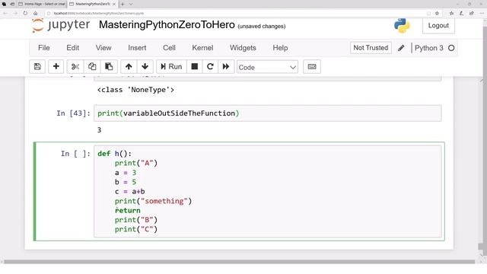This screenshot has height=274, width=487.
Task: Copy selected cells icon
Action: pyautogui.click(x=92, y=67)
